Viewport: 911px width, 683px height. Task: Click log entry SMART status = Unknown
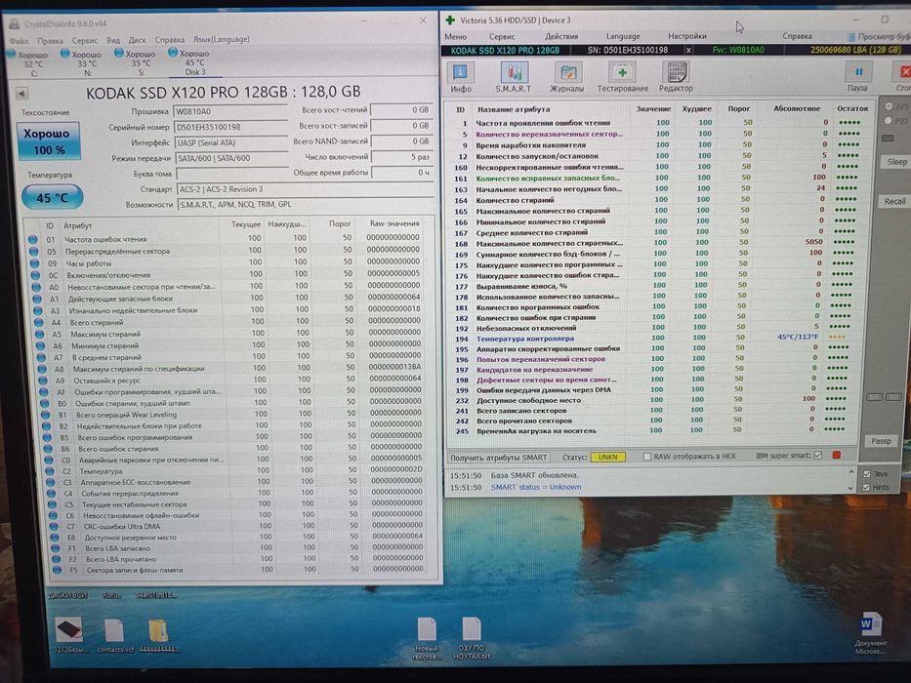point(536,487)
